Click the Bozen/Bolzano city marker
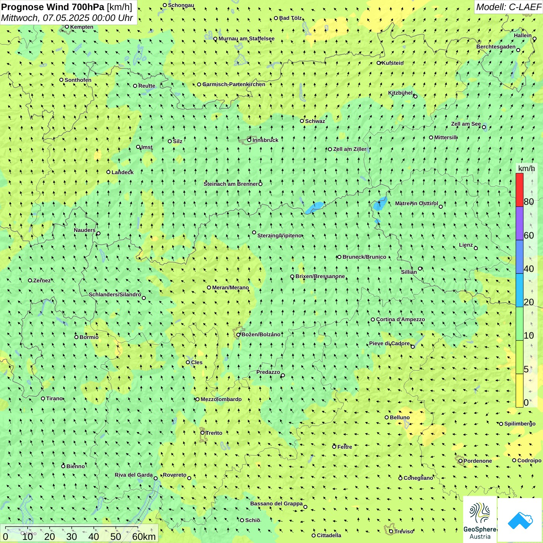Viewport: 543px width, 543px height. [239, 334]
